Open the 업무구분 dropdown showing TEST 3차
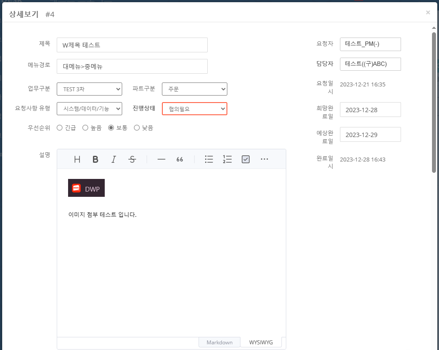 click(x=89, y=89)
